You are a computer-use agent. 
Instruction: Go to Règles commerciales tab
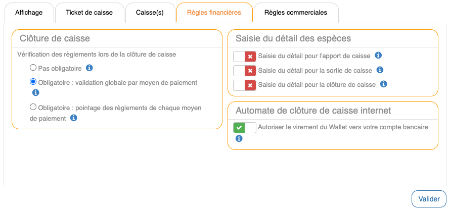point(296,13)
